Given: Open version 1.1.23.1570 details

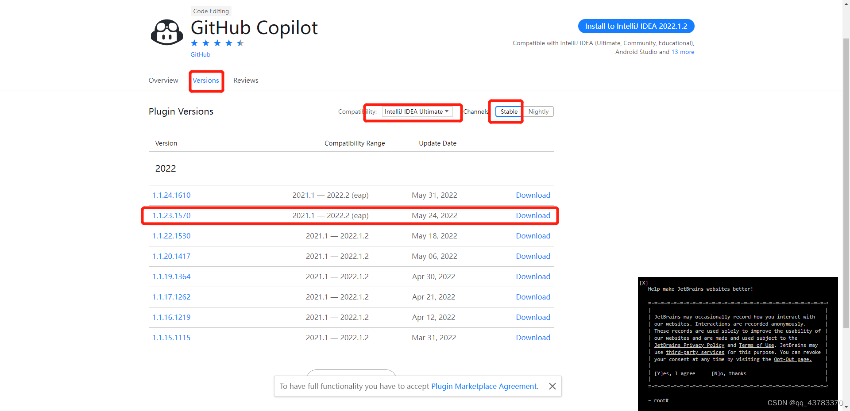Looking at the screenshot, I should (171, 215).
